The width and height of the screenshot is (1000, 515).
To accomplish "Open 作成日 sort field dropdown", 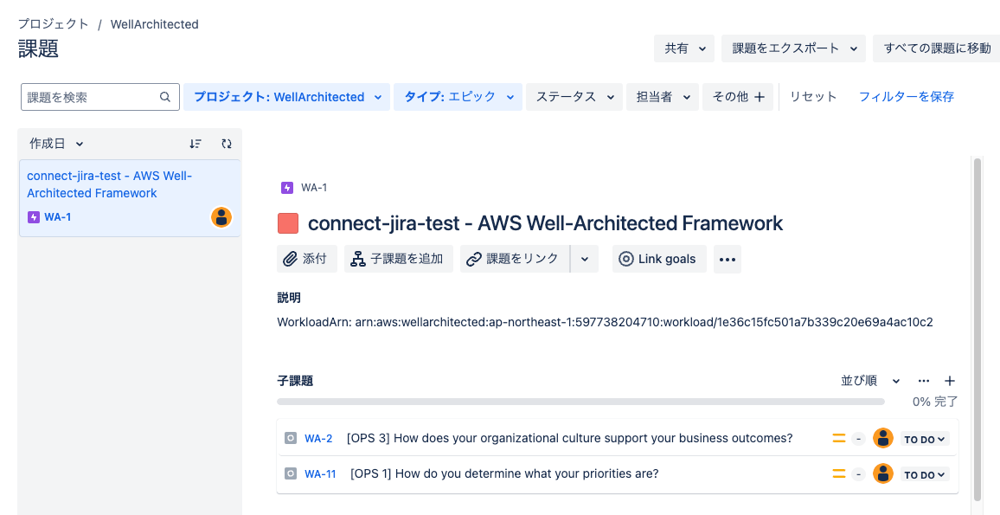I will pos(56,144).
